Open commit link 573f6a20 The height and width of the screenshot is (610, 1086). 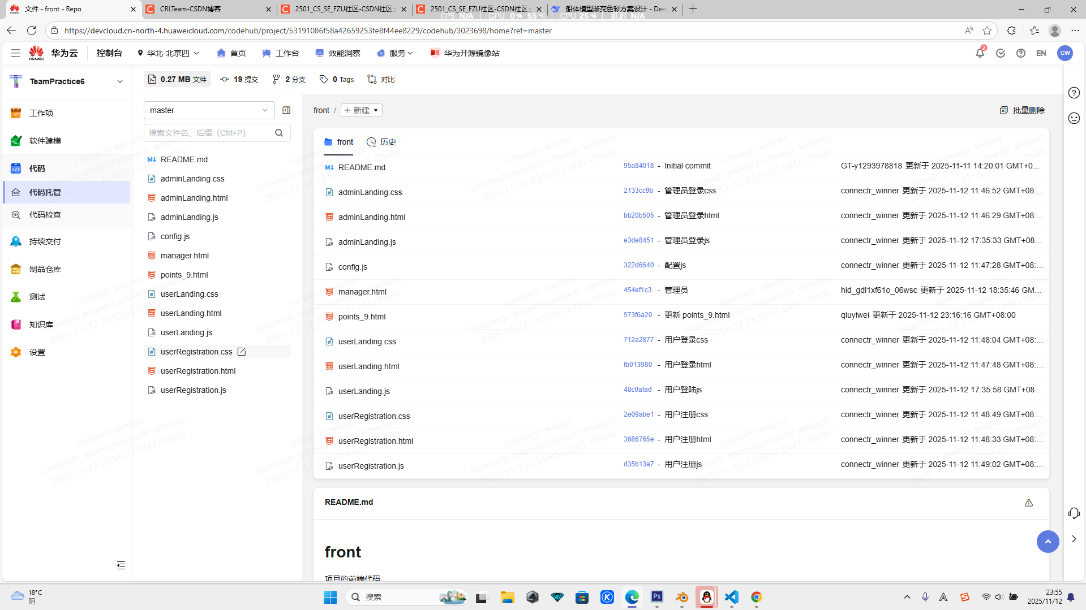(x=638, y=315)
